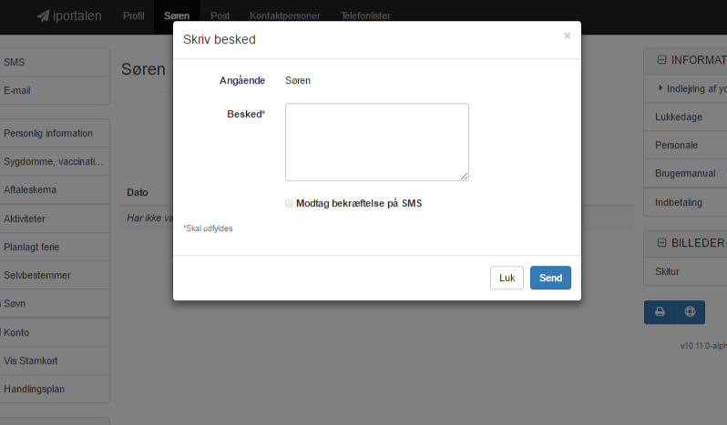Image resolution: width=727 pixels, height=425 pixels.
Task: Click the INFORMATION panel heading text
Action: [x=699, y=60]
